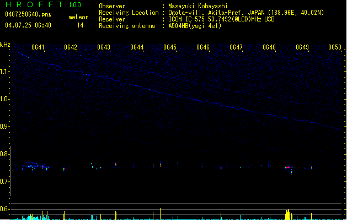Click the date stamp 04.07.25 06:40
The height and width of the screenshot is (220, 347).
coord(28,25)
